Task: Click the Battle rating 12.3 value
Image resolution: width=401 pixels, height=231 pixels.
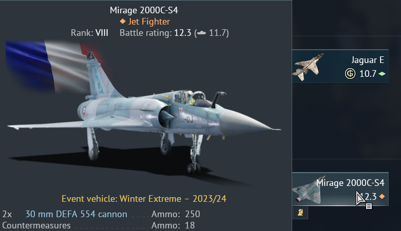Action: [x=183, y=33]
